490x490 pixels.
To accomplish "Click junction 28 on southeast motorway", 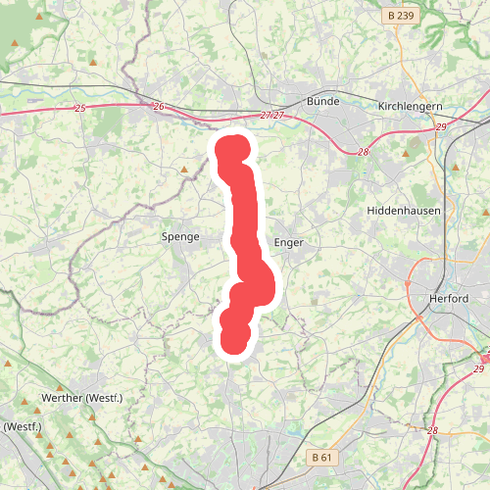I will click(432, 430).
